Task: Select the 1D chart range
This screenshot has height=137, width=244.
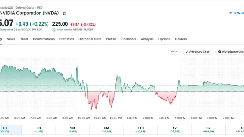Action: click(10, 130)
